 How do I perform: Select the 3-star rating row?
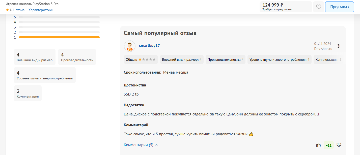click(x=57, y=27)
